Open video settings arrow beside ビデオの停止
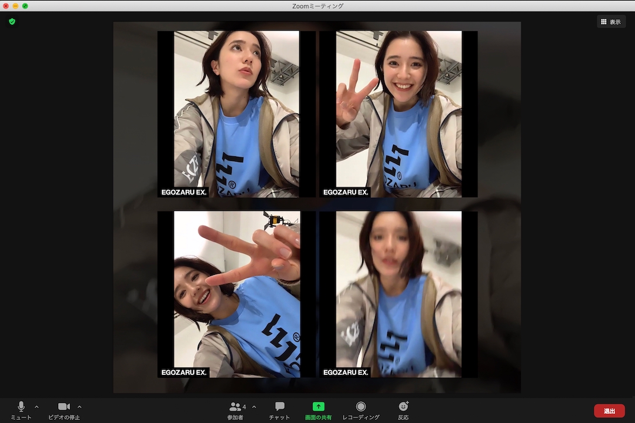635x423 pixels. [x=79, y=407]
